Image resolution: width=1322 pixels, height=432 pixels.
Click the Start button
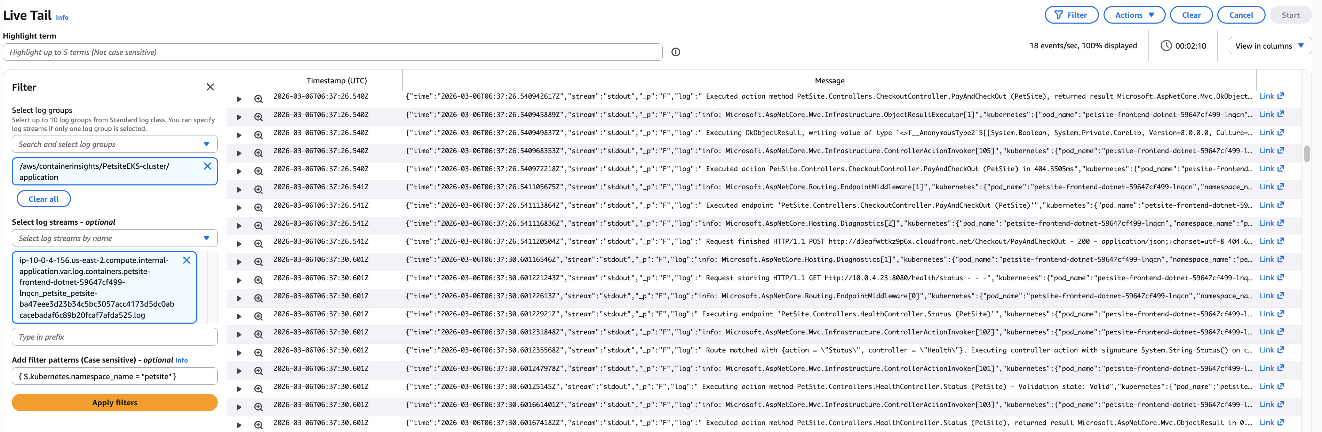(1290, 15)
